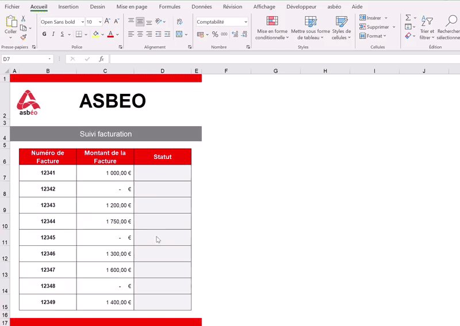This screenshot has width=460, height=326.
Task: Toggle middle vertical alignment
Action: pos(140,21)
